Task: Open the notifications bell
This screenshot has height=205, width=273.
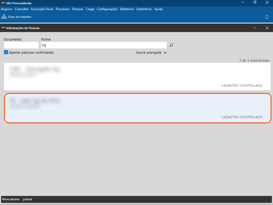Action: tap(267, 17)
